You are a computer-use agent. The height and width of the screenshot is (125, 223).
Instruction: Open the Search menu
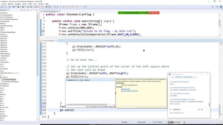[24, 4]
